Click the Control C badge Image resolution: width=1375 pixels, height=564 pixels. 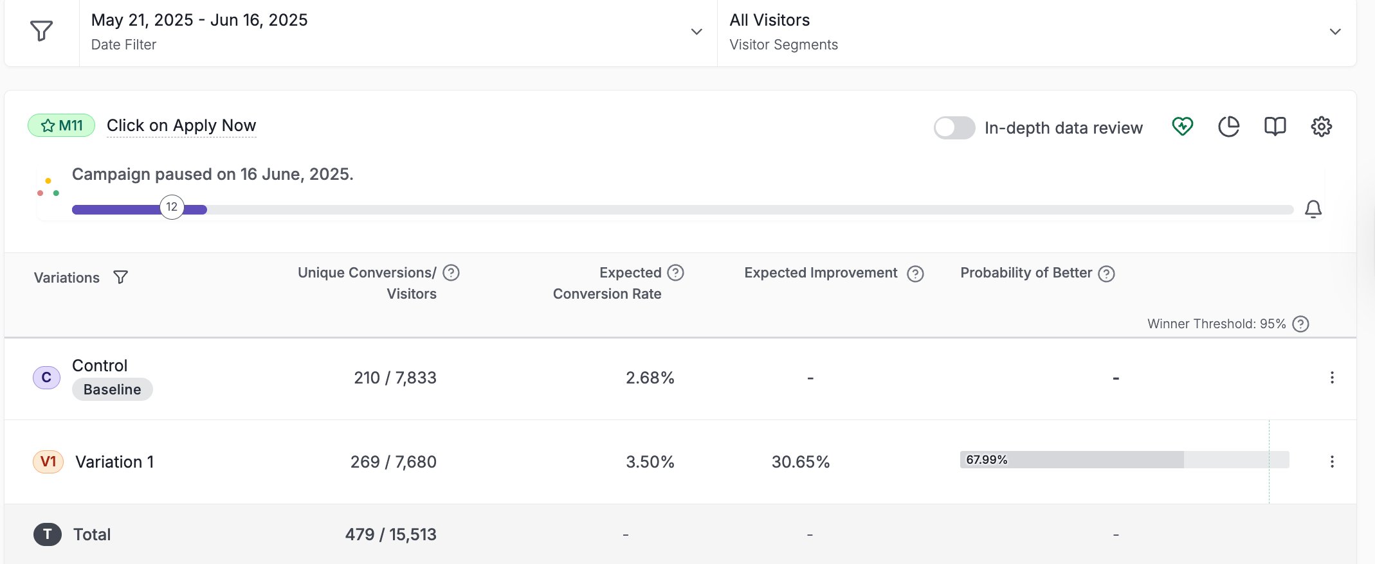46,377
